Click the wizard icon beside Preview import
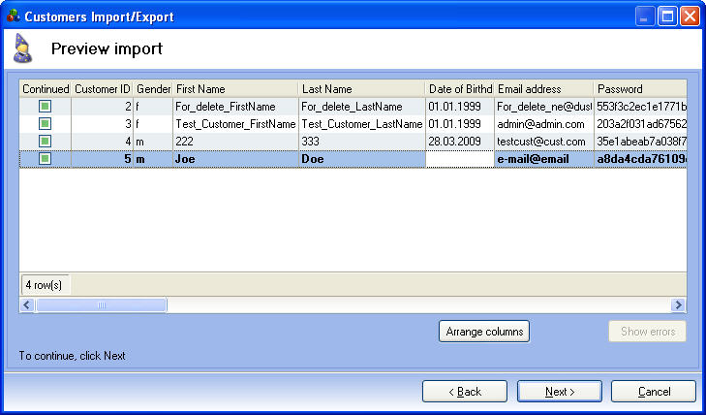 click(x=23, y=48)
